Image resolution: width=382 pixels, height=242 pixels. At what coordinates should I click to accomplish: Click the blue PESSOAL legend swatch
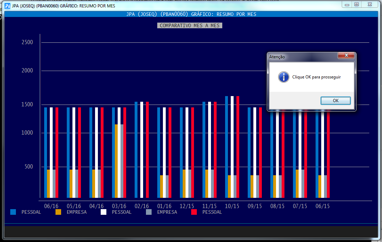click(13, 212)
